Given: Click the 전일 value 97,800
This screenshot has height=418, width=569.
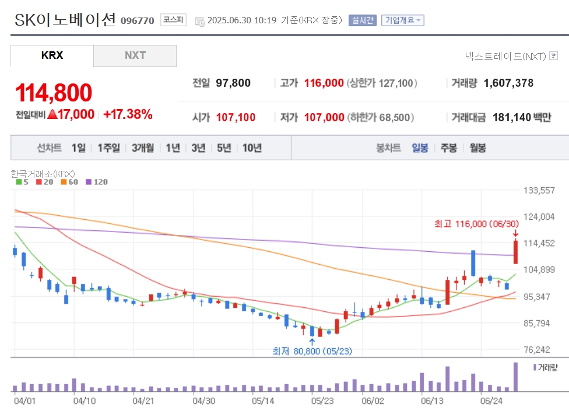Looking at the screenshot, I should (233, 83).
